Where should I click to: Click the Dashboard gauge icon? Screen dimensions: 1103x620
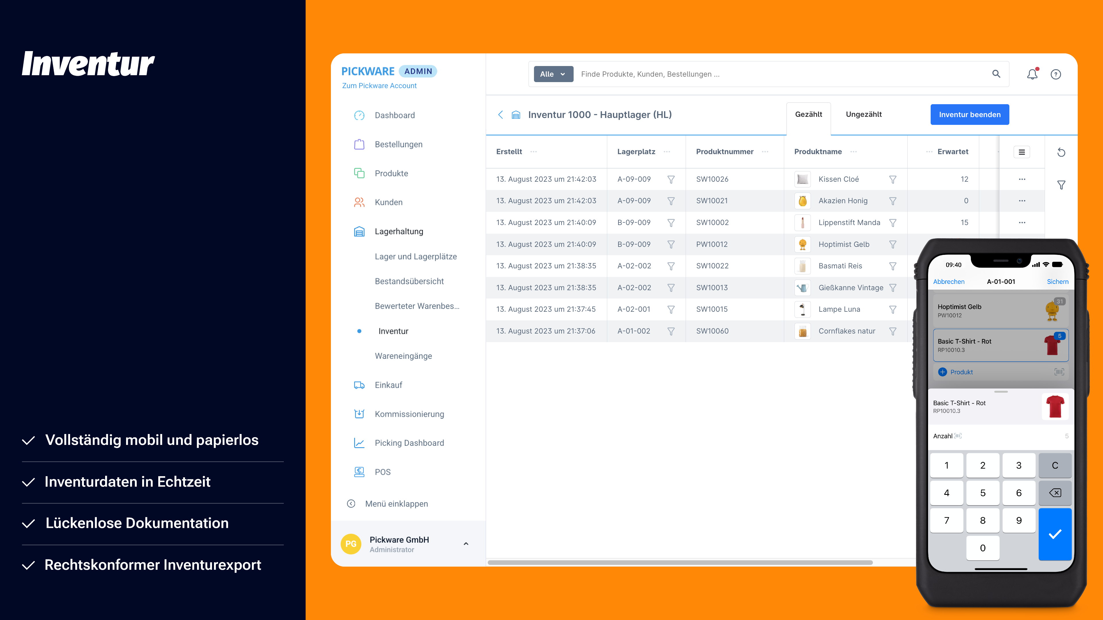point(359,115)
